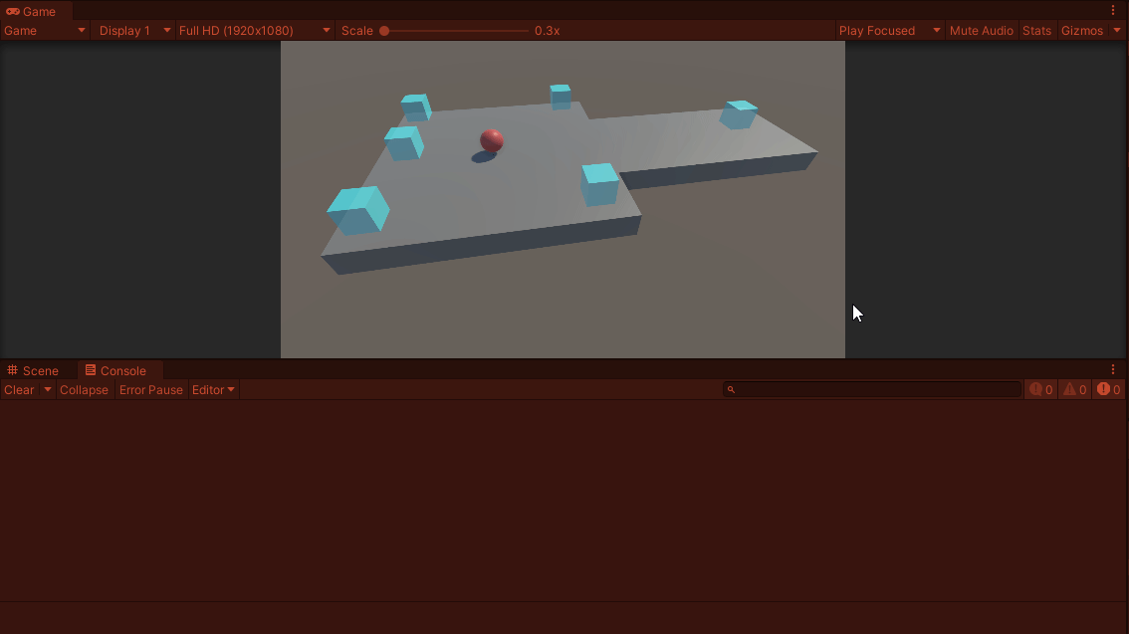Viewport: 1129px width, 634px height.
Task: Open the Play Focused dropdown
Action: (x=886, y=31)
